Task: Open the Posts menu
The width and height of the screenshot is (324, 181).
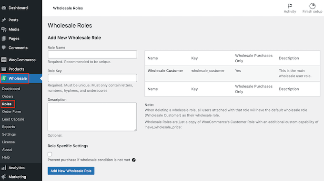Action: point(13,20)
